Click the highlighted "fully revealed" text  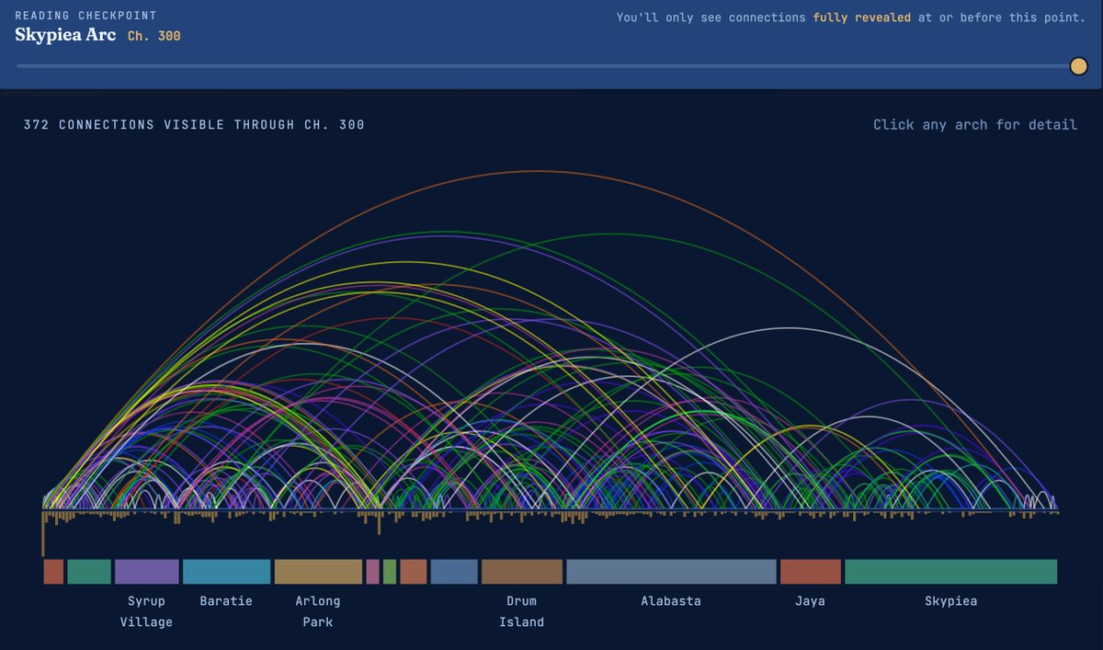pyautogui.click(x=862, y=17)
